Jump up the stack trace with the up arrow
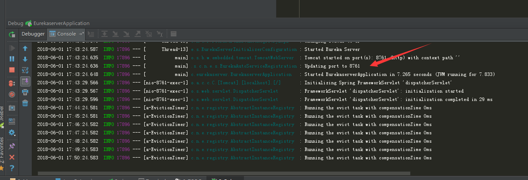Image resolution: width=528 pixels, height=180 pixels. [25, 48]
